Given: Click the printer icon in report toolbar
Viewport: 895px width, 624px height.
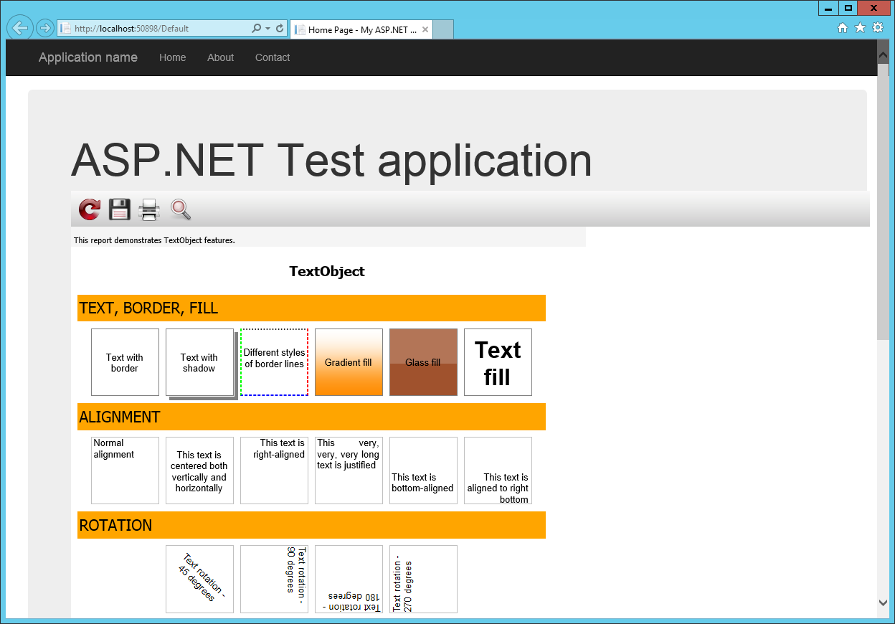Looking at the screenshot, I should click(x=149, y=209).
